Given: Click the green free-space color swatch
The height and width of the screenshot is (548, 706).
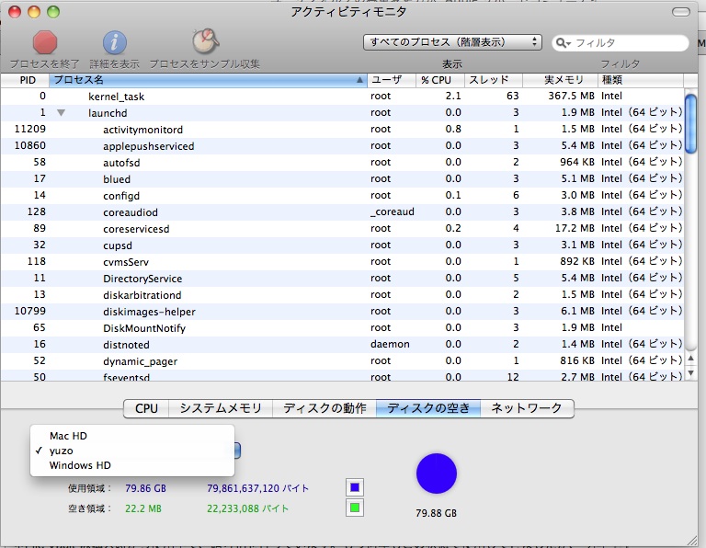Looking at the screenshot, I should pos(355,508).
